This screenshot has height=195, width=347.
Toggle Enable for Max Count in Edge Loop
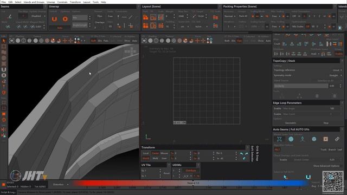(277, 114)
